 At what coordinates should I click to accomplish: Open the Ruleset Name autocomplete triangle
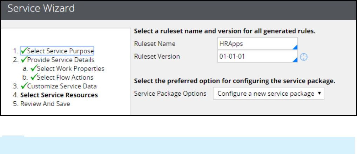[x=295, y=48]
